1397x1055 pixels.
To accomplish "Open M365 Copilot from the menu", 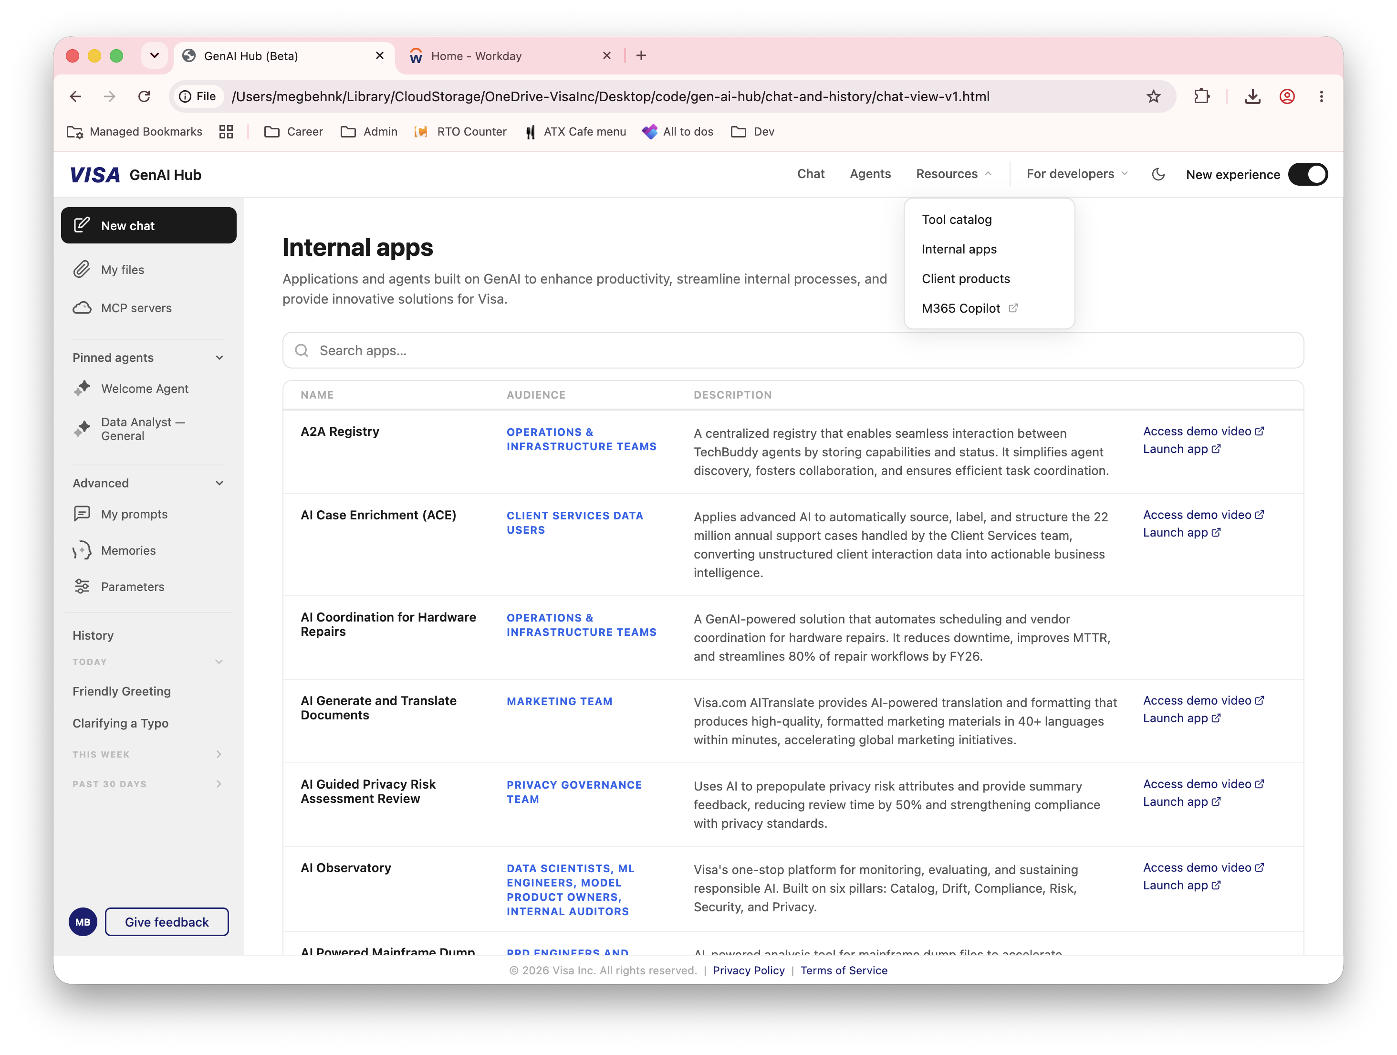I will [x=969, y=308].
